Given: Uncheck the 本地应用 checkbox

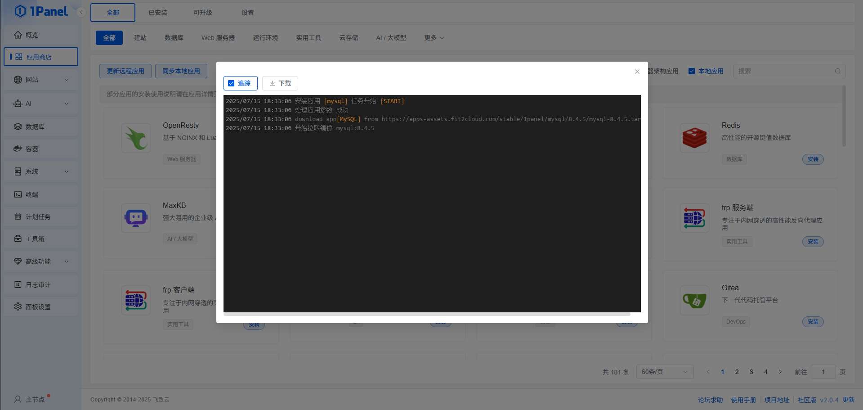Looking at the screenshot, I should coord(692,71).
